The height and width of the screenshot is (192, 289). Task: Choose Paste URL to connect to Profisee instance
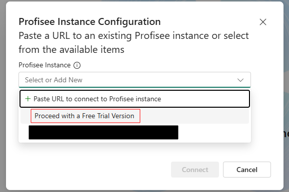coord(134,99)
